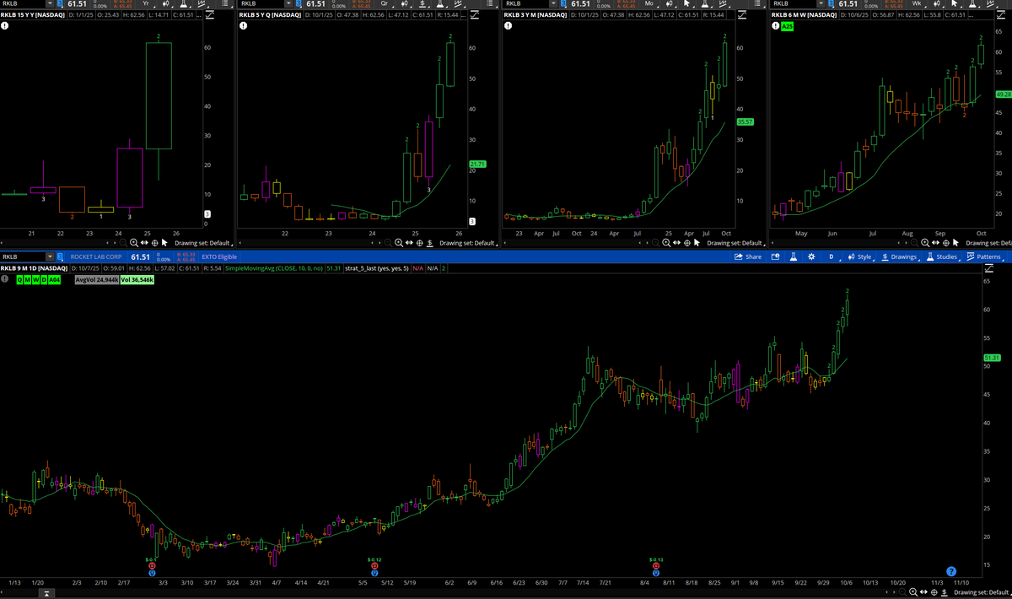The image size is (1012, 599).
Task: Open patterns icon in 15Y yearly chart
Action: 202,3
